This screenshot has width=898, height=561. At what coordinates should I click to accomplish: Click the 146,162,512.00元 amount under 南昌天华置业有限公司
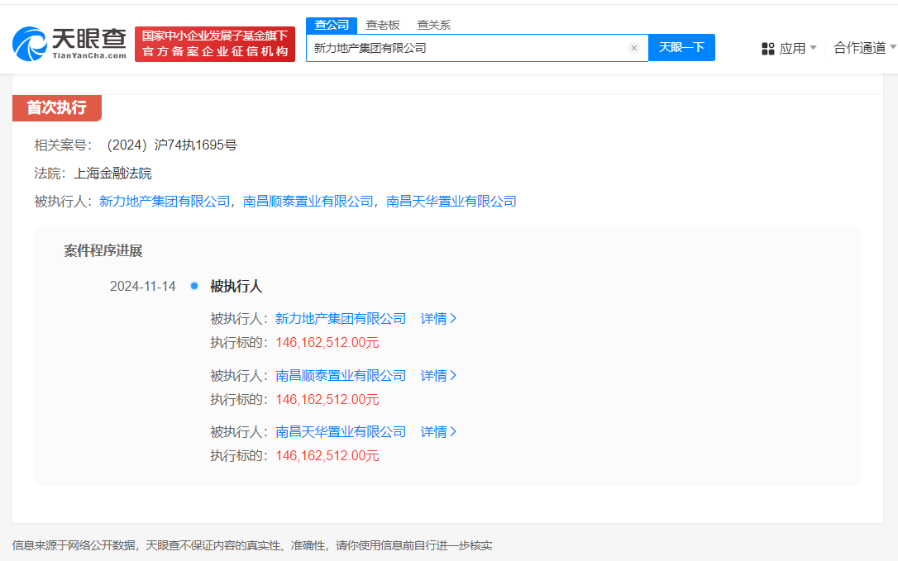click(x=327, y=456)
